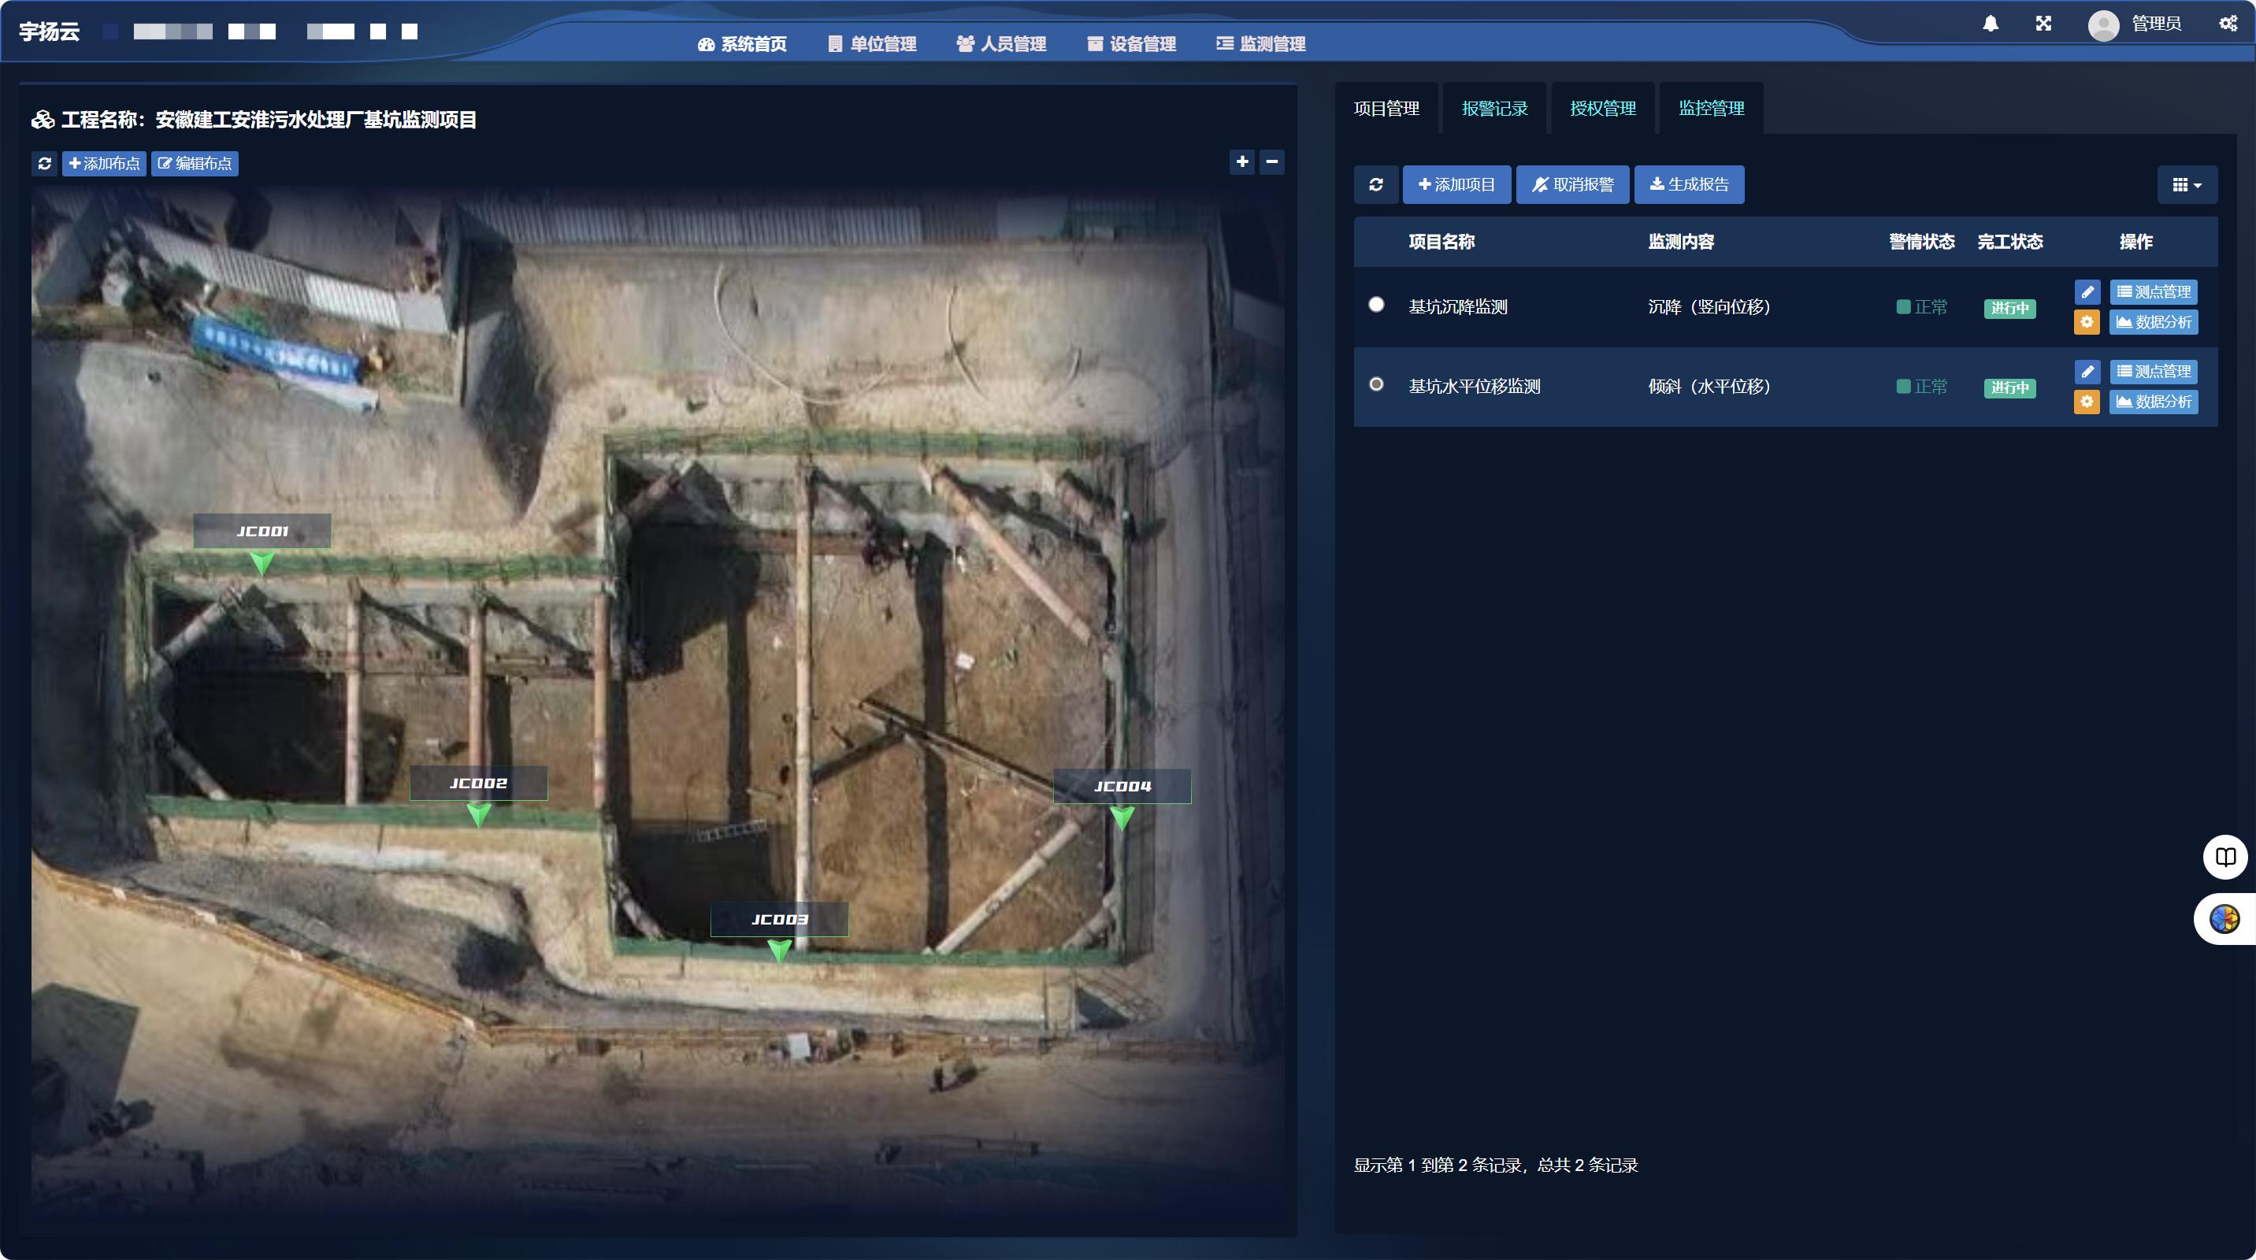Open the table columns dropdown

[2186, 185]
